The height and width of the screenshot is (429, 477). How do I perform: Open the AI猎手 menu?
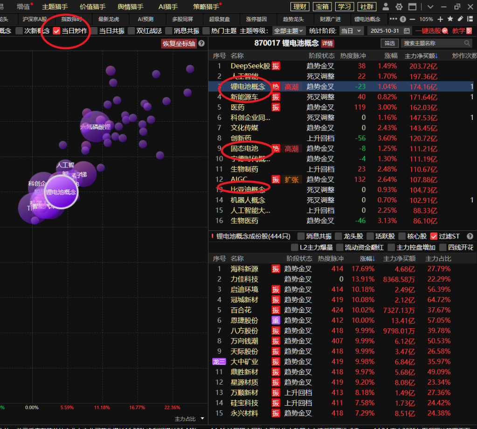[168, 7]
